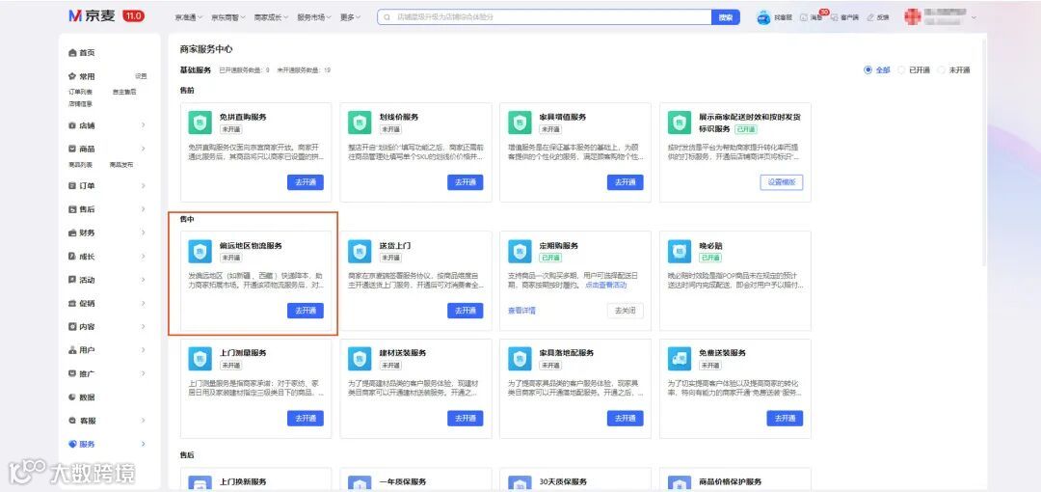Open 点击查看活动 link in 定期购服务
Image resolution: width=1041 pixels, height=492 pixels.
[605, 285]
